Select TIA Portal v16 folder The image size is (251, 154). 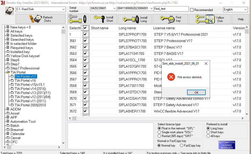pos(25,80)
